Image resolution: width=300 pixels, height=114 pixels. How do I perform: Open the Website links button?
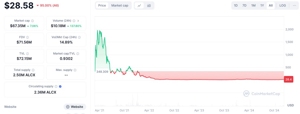[x=75, y=107]
